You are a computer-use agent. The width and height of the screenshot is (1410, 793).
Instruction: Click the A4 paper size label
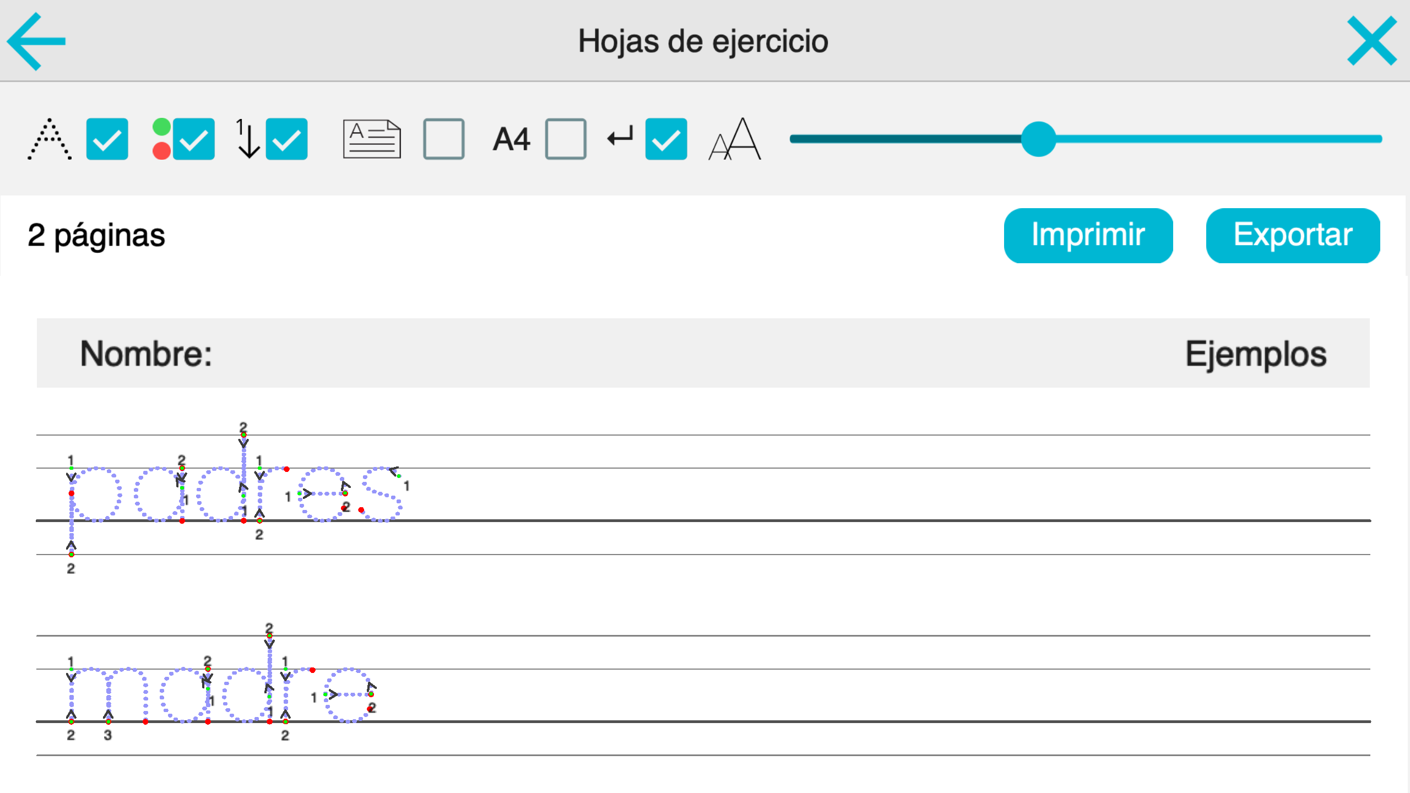pyautogui.click(x=511, y=139)
